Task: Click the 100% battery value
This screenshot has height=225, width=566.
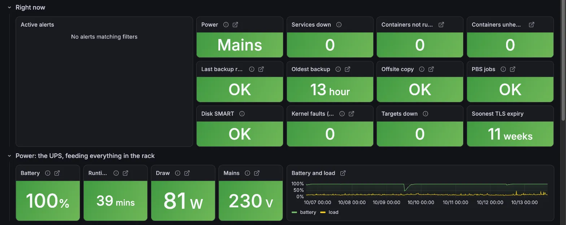Action: 48,201
